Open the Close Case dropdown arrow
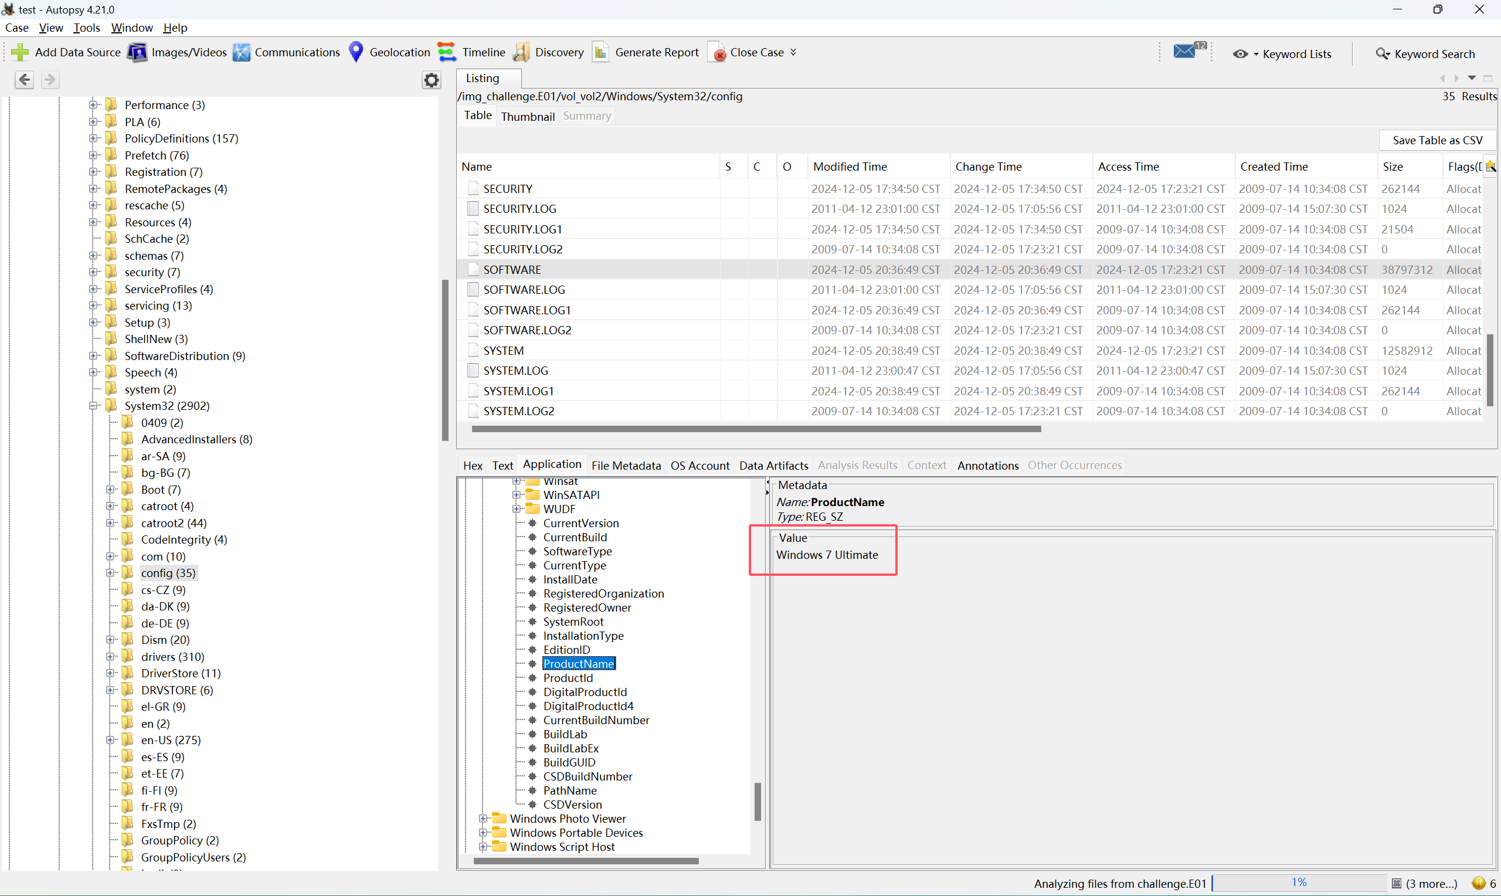The width and height of the screenshot is (1501, 896). (793, 53)
